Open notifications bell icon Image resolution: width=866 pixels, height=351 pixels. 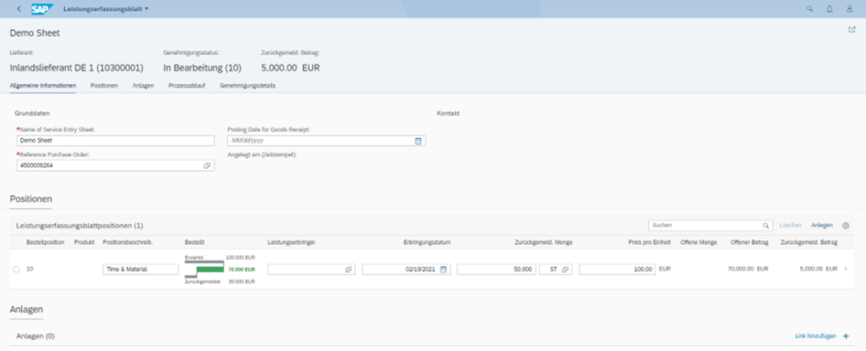pyautogui.click(x=830, y=9)
